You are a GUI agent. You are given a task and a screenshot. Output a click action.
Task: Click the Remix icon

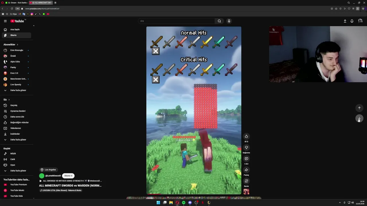246,181
